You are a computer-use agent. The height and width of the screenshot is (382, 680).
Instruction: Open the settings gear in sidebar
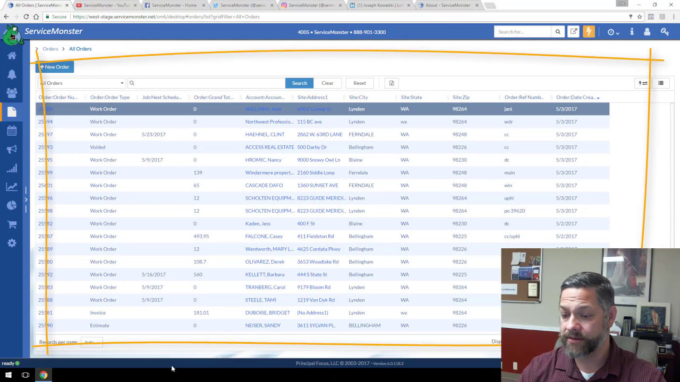click(12, 243)
